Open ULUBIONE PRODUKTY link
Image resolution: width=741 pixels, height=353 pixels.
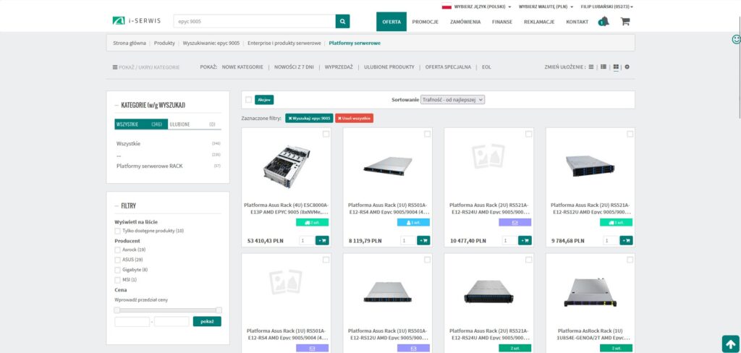[389, 67]
